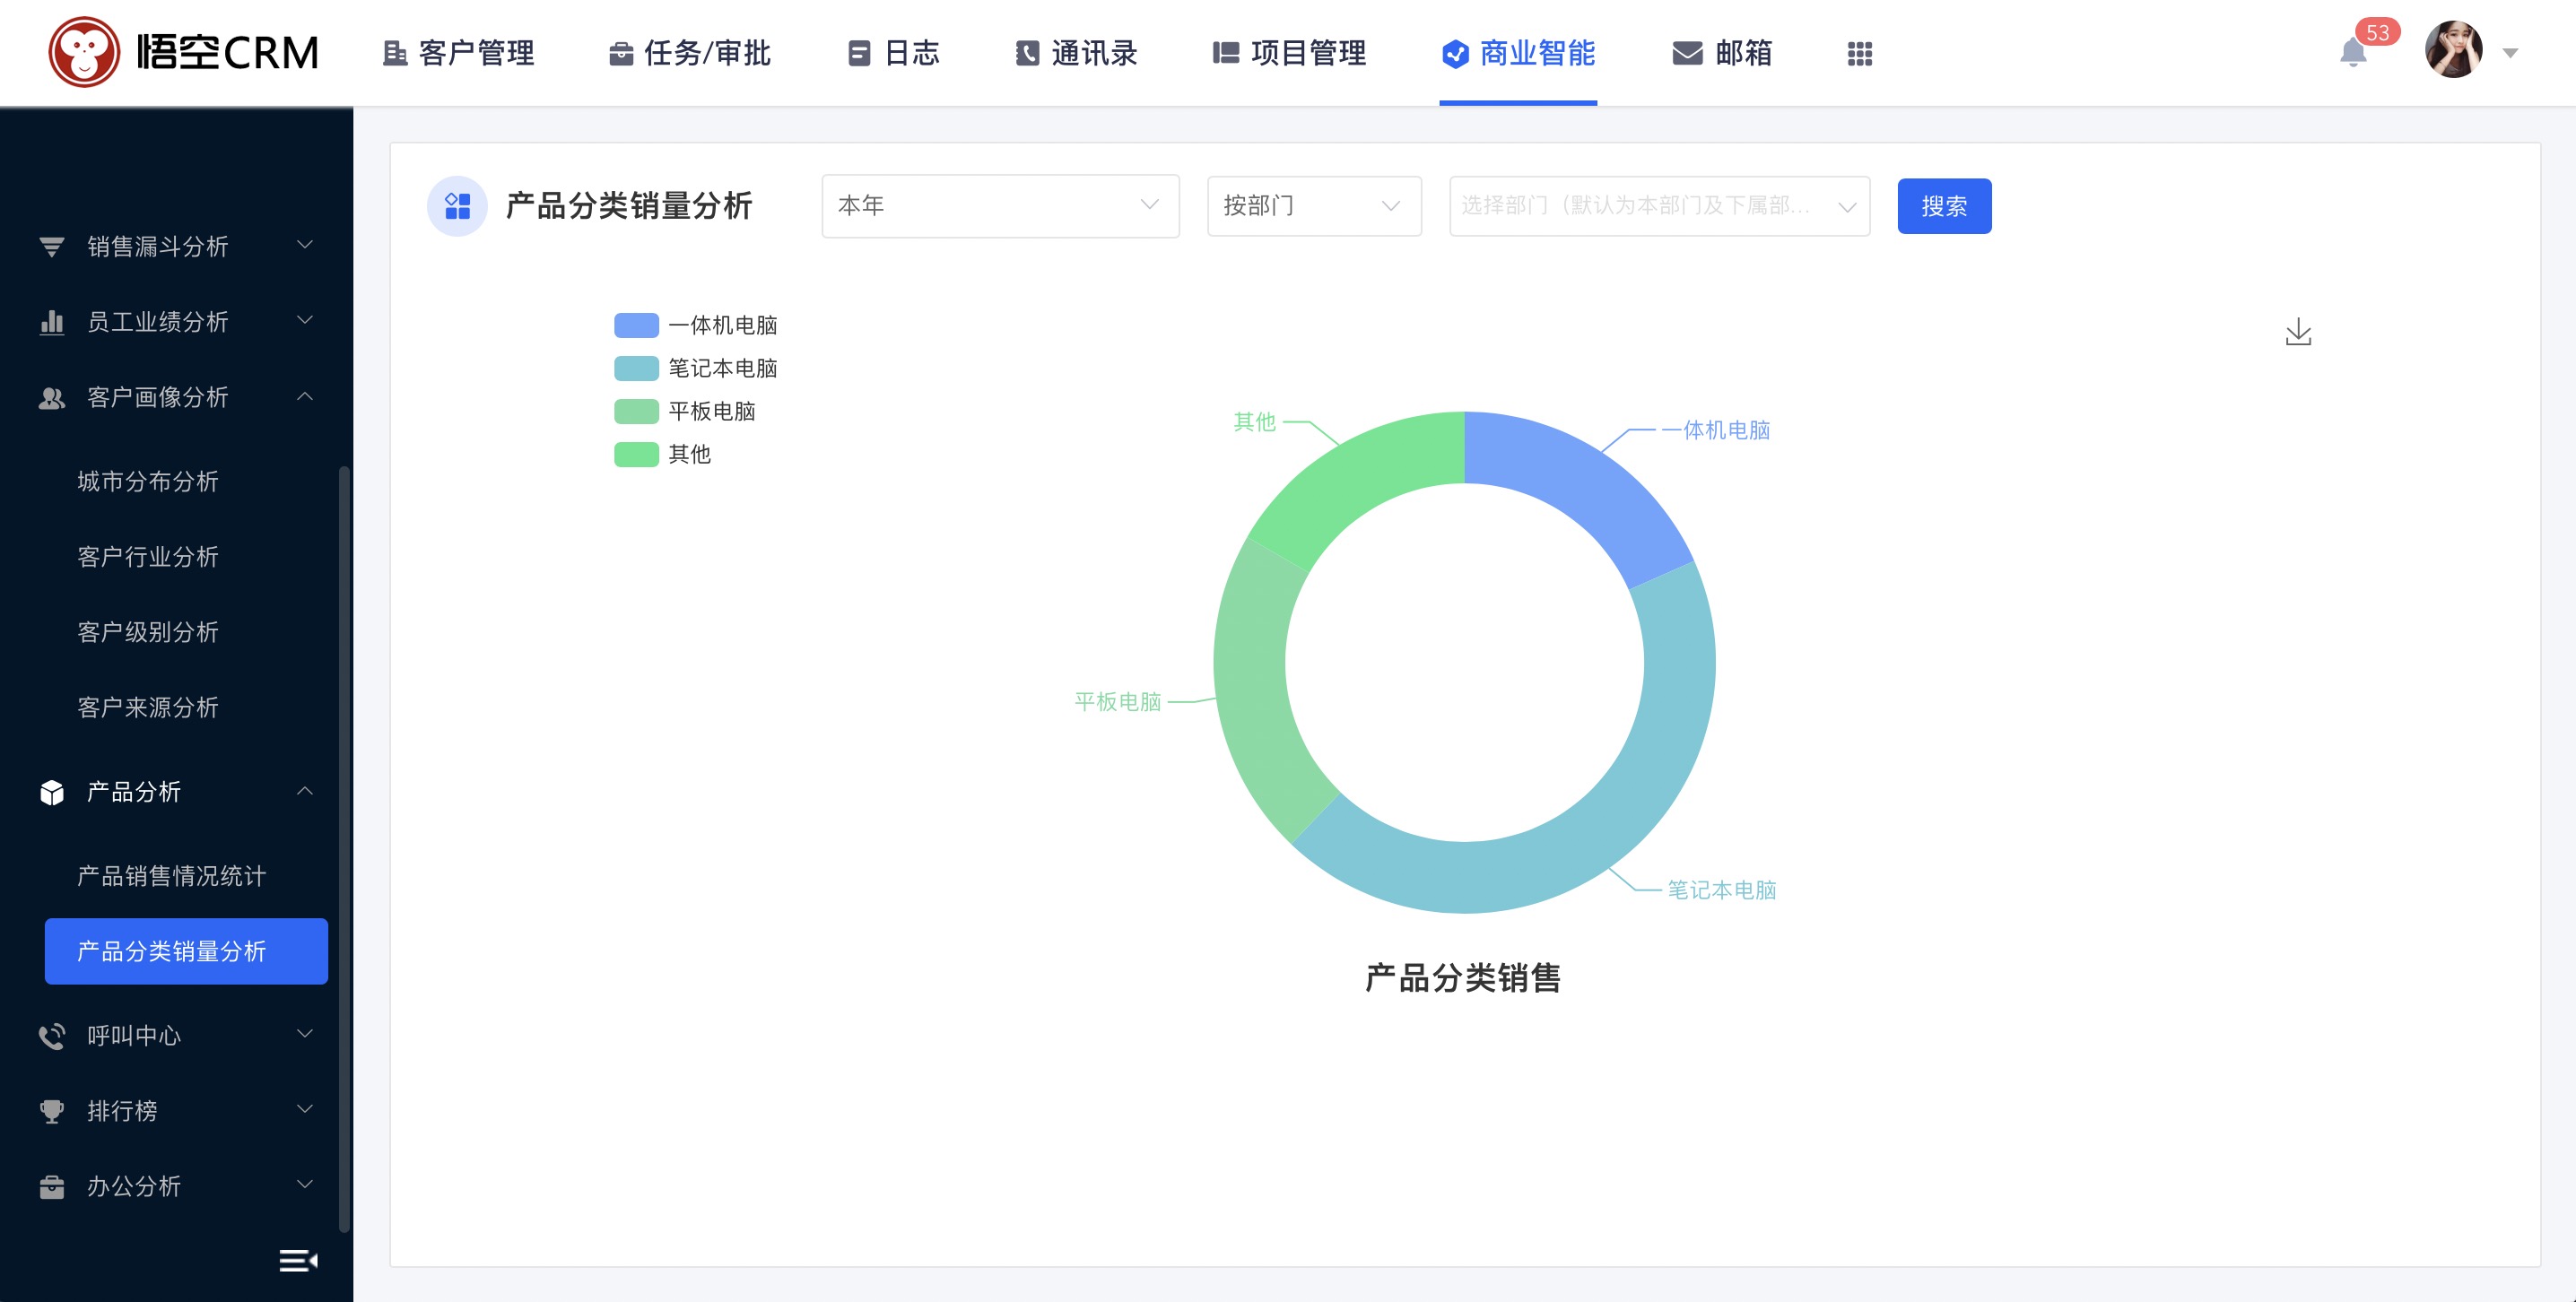Open the 本年 time range dropdown

(999, 206)
